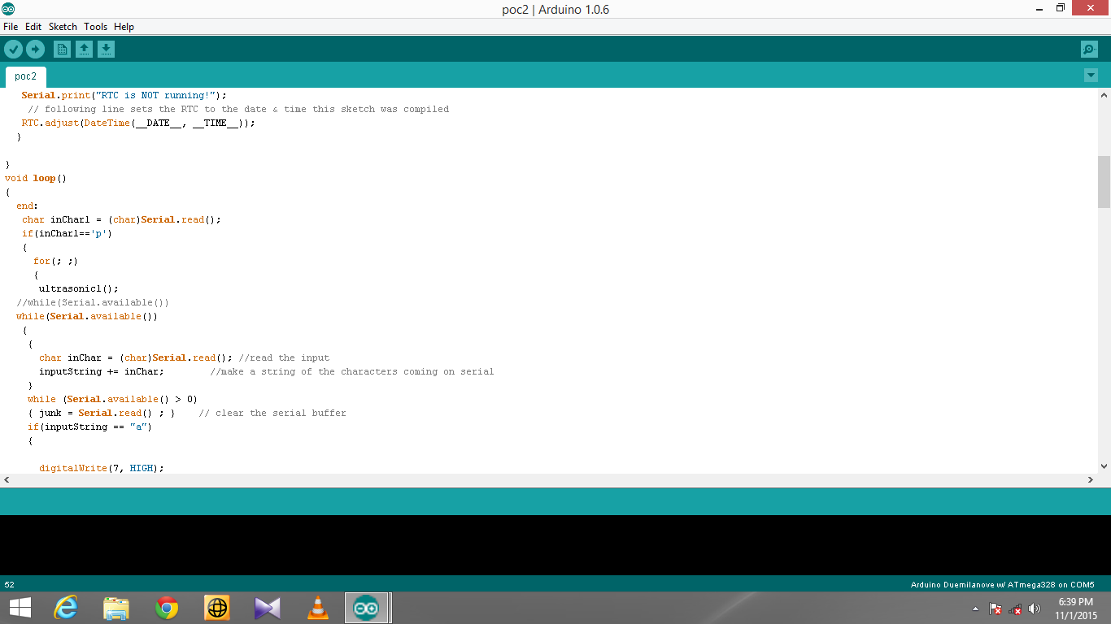Show hidden system tray icons arrow
Viewport: 1111px width, 624px height.
pyautogui.click(x=975, y=609)
